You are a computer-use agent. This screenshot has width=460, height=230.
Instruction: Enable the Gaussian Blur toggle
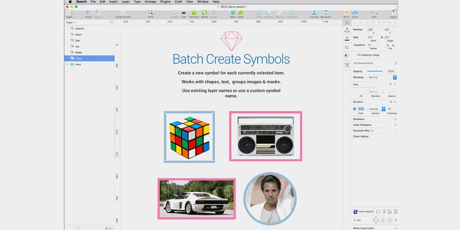tap(396, 131)
